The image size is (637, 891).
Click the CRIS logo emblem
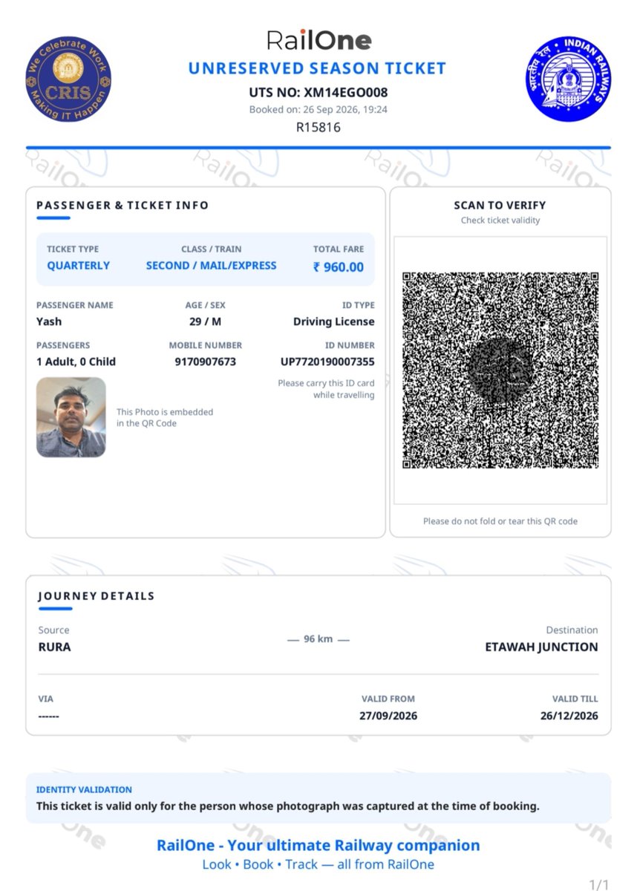tap(68, 79)
